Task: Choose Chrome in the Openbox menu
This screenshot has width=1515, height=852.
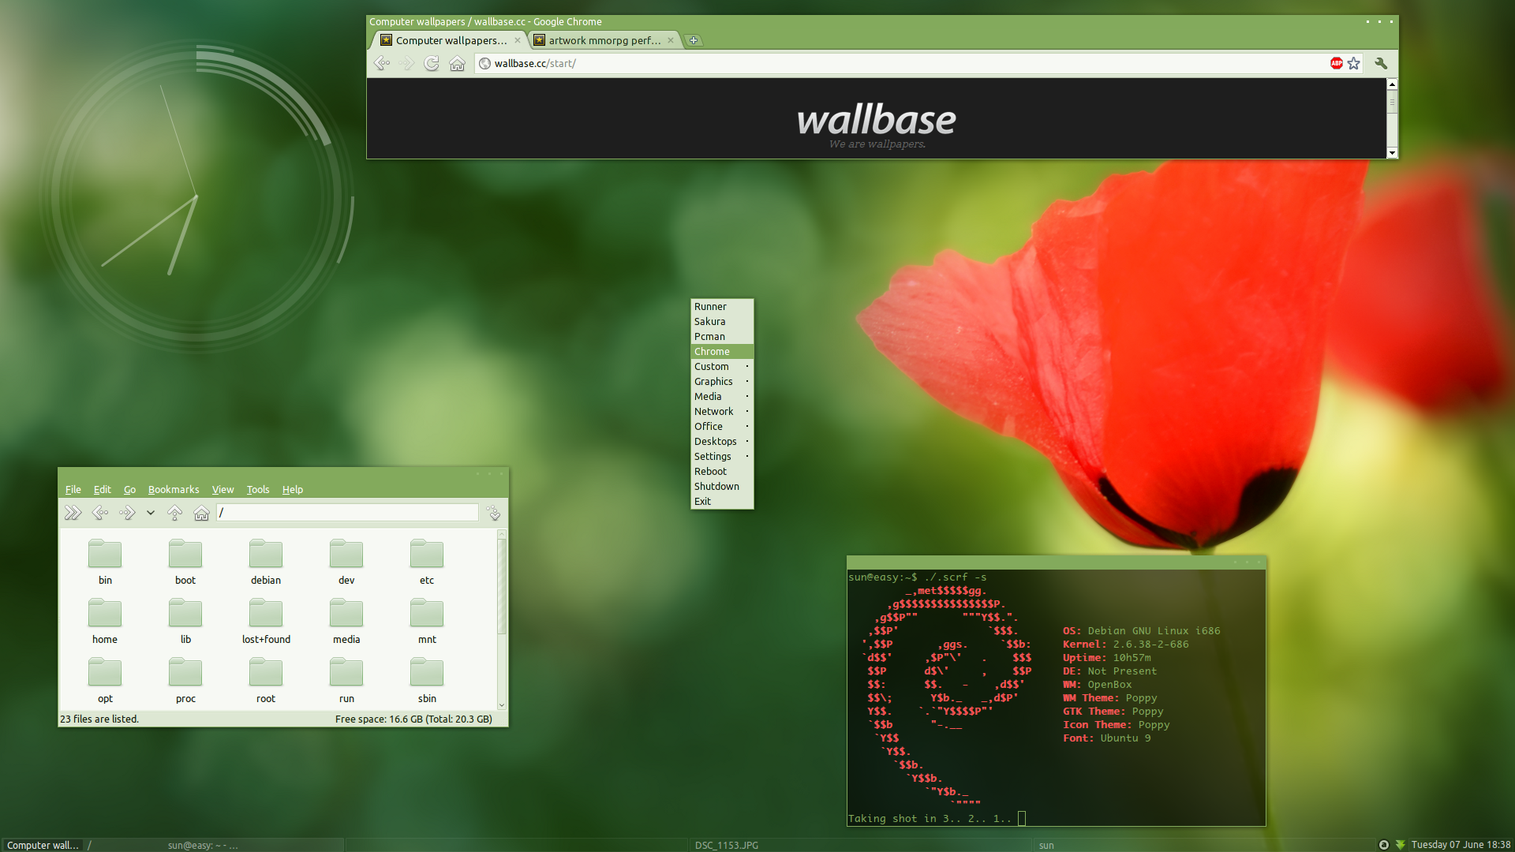Action: click(x=722, y=351)
